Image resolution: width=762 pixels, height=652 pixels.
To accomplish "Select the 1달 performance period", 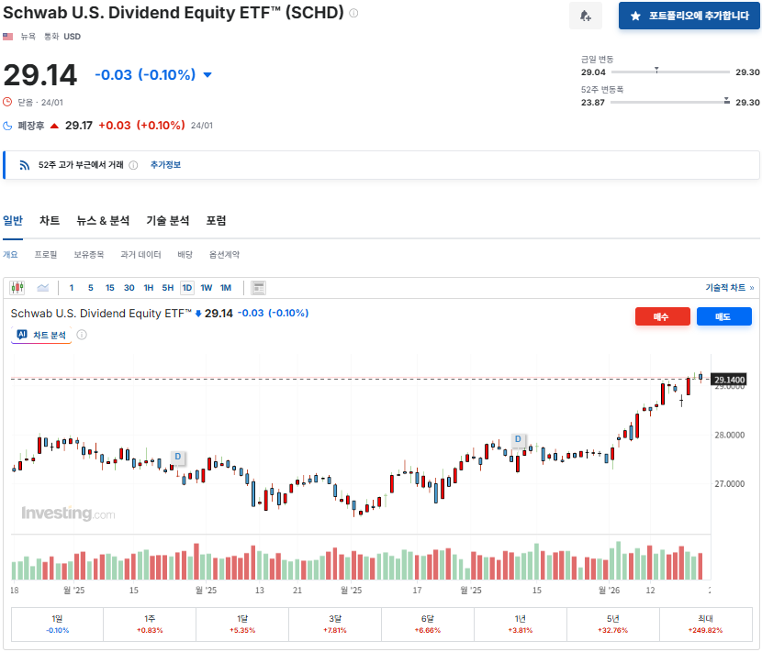I will point(242,624).
